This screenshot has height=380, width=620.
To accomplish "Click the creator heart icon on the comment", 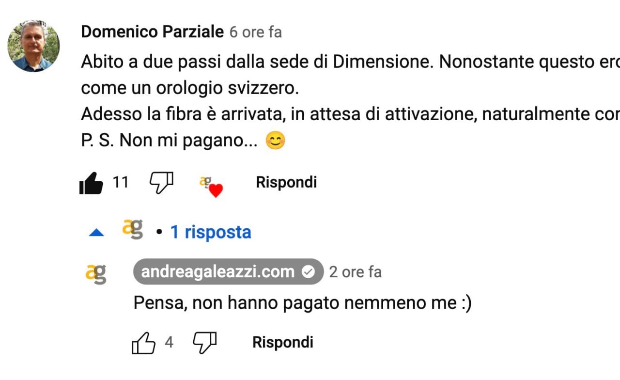I will point(211,186).
